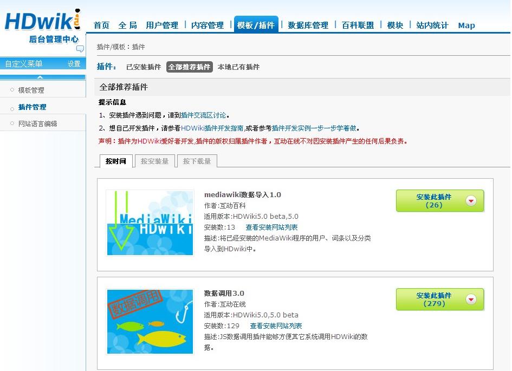
Task: Show 已安装插件 list
Action: [144, 67]
